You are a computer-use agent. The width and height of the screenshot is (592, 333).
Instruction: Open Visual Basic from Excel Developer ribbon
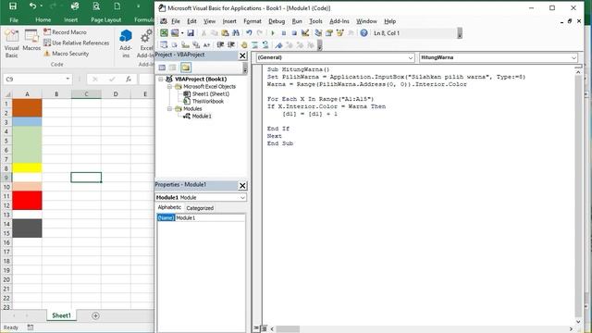coord(12,43)
